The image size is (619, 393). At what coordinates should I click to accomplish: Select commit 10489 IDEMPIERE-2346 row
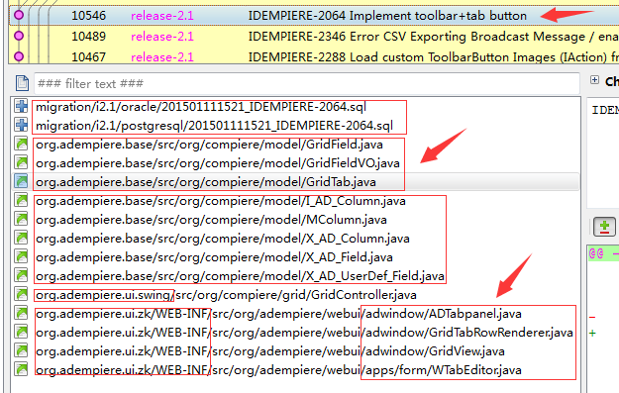click(314, 37)
